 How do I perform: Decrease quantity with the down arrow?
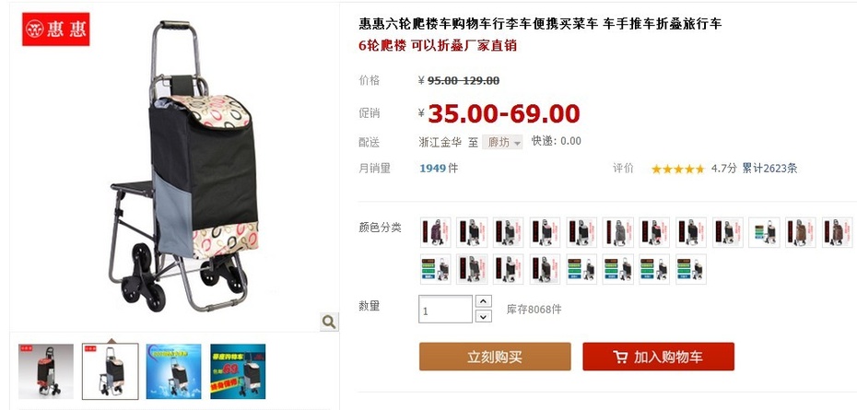click(483, 316)
